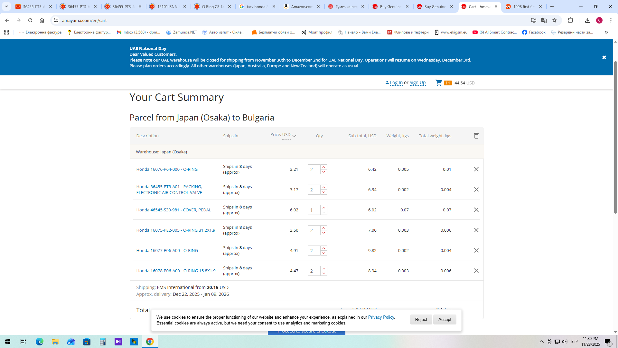Open the tab search dropdown arrow
618x348 pixels.
[x=6, y=6]
